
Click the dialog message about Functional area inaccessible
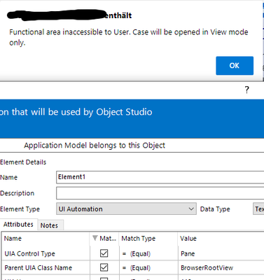[129, 37]
